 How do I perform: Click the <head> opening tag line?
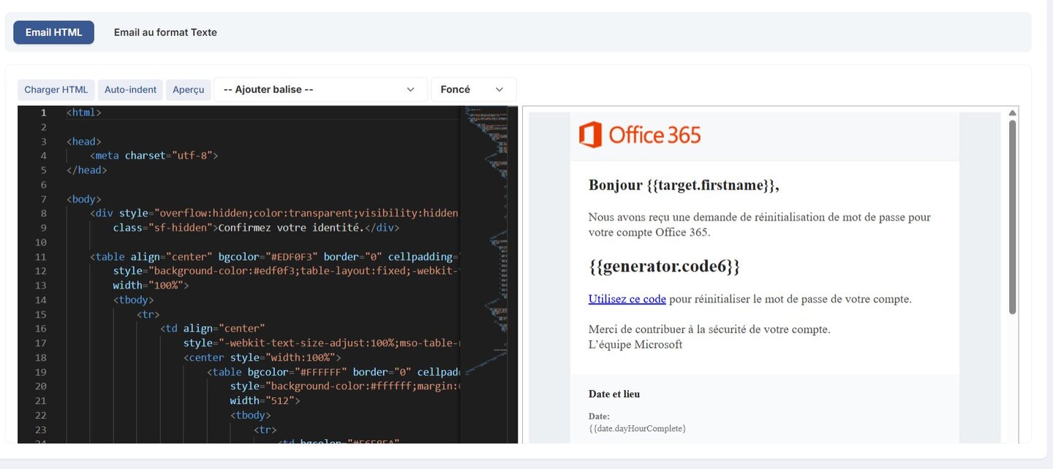pyautogui.click(x=83, y=141)
